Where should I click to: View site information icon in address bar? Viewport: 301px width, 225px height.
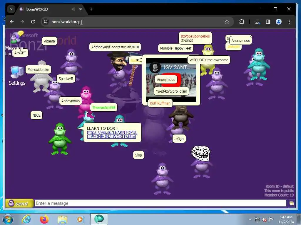point(46,22)
